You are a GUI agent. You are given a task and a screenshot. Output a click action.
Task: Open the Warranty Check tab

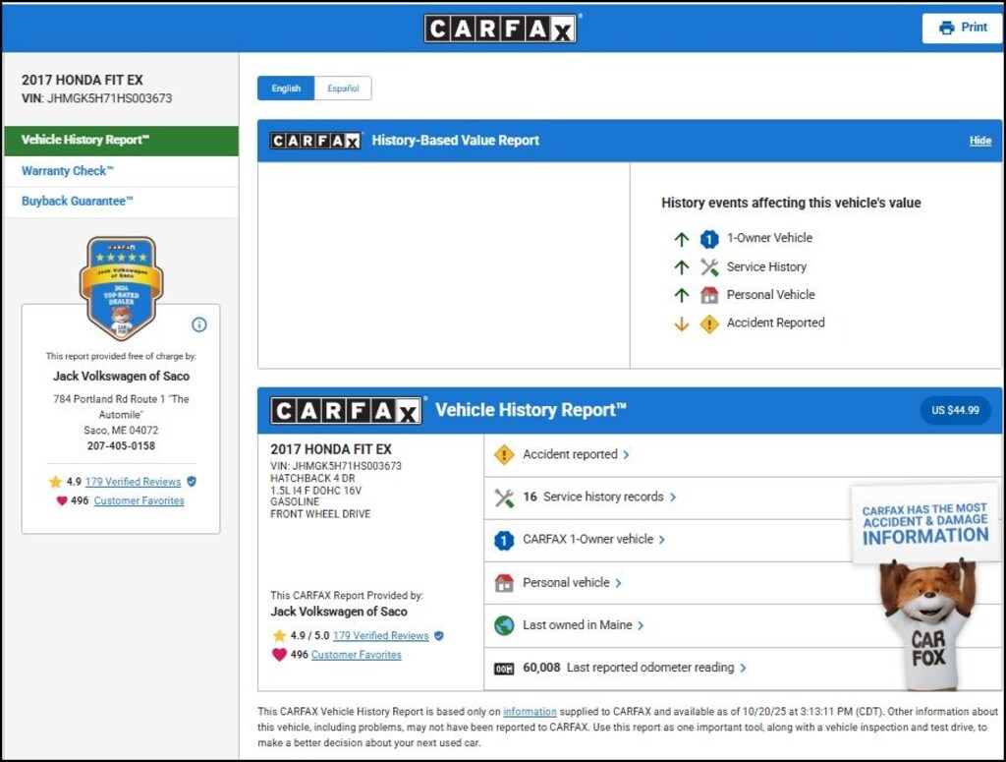point(68,171)
